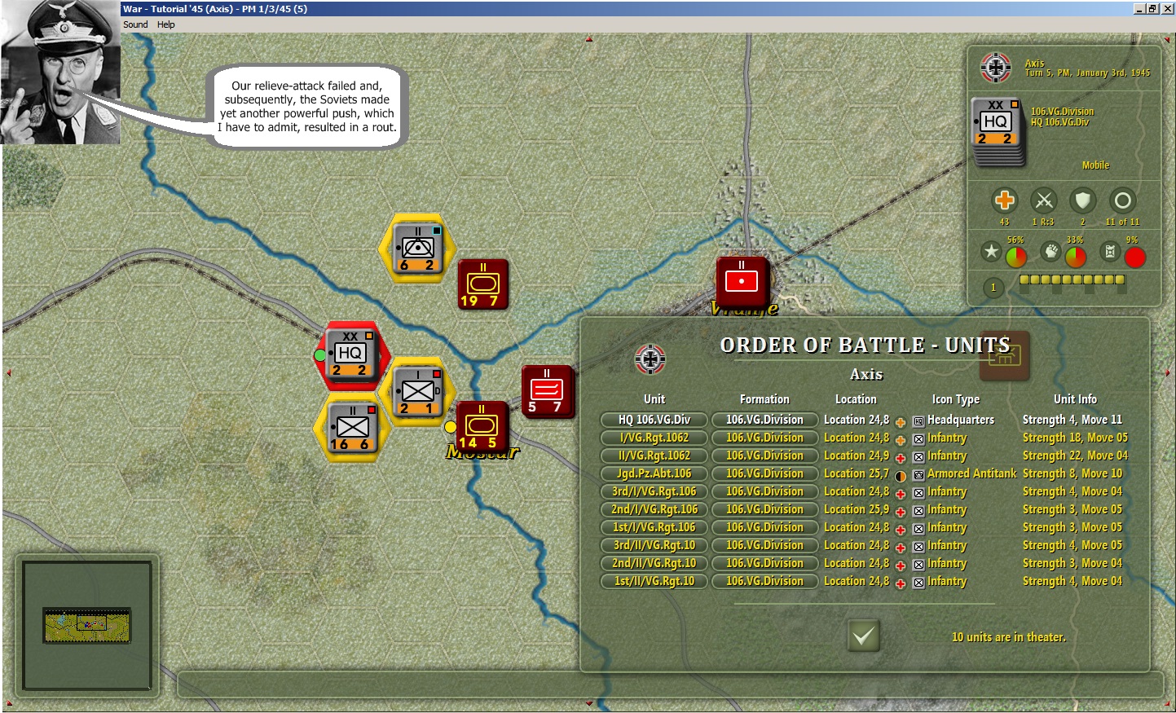This screenshot has width=1176, height=713.
Task: Confirm with the green checkmark button
Action: [864, 636]
